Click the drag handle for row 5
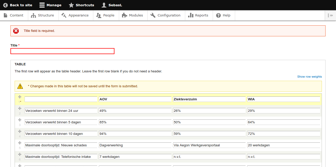This screenshot has width=336, height=167. (x=20, y=143)
